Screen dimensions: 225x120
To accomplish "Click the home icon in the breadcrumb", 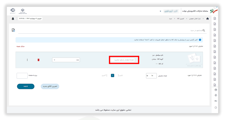I will (x=207, y=19).
